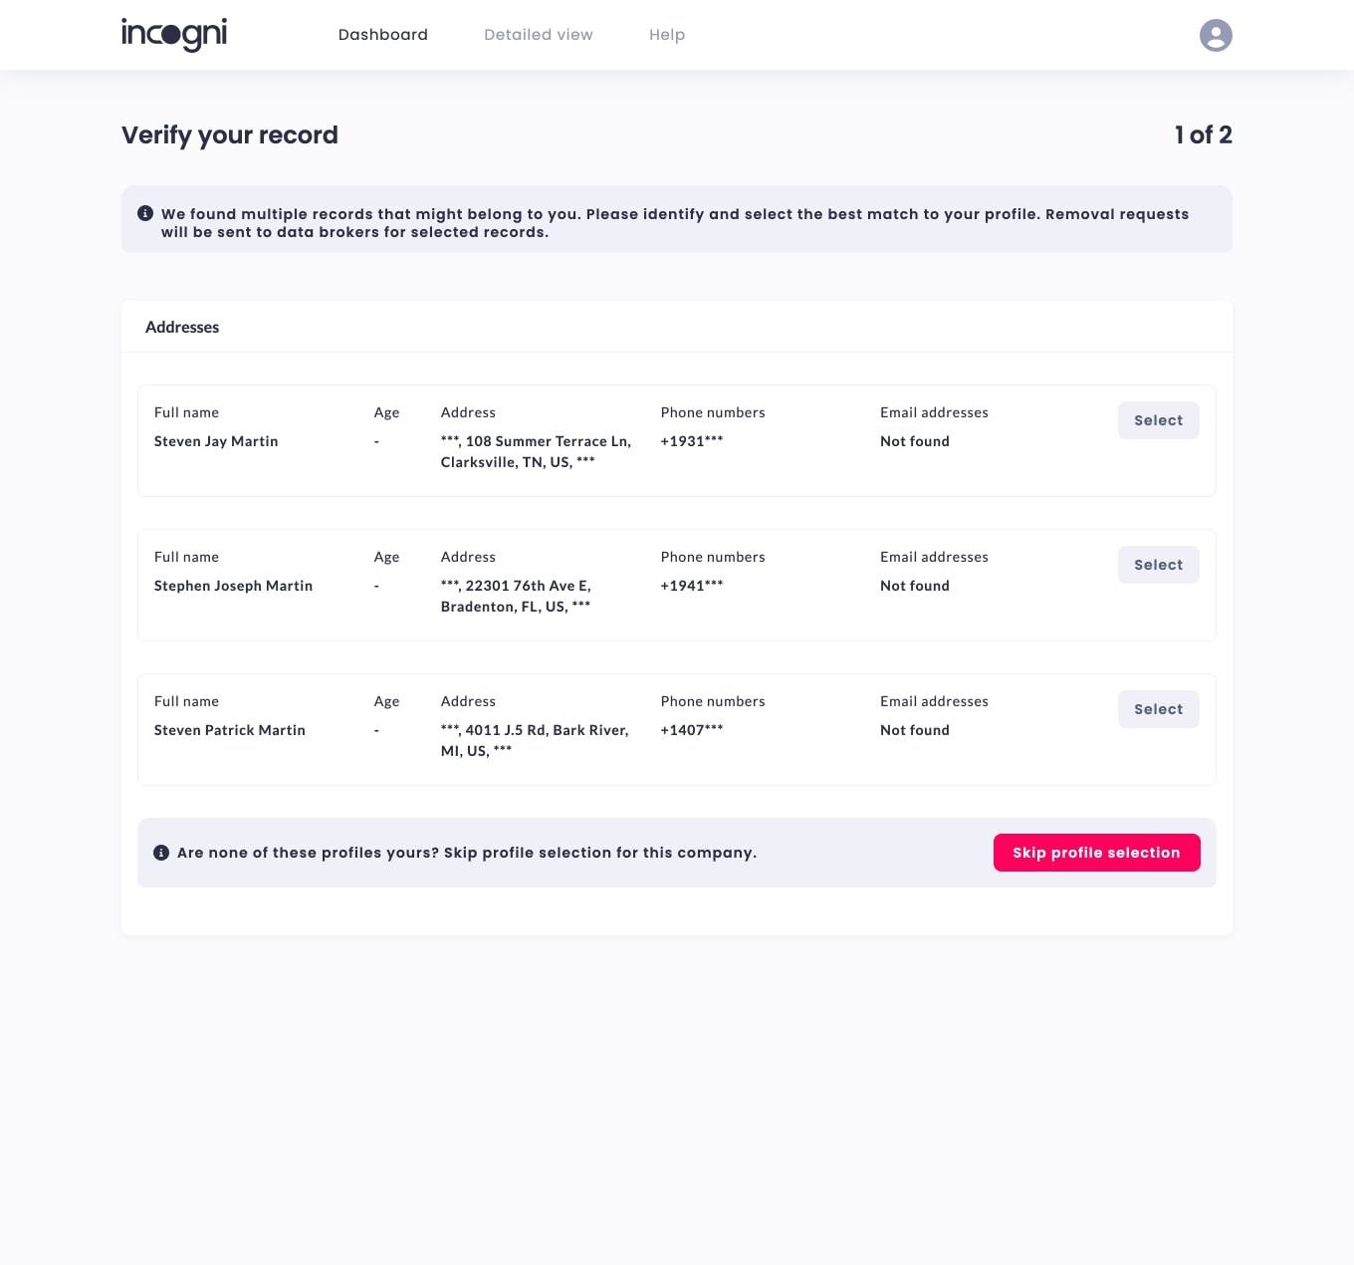
Task: Click the Addresses section header
Action: 182,327
